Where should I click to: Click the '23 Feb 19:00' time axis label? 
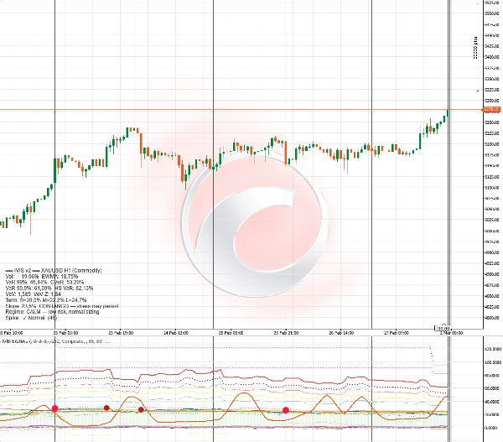121,333
